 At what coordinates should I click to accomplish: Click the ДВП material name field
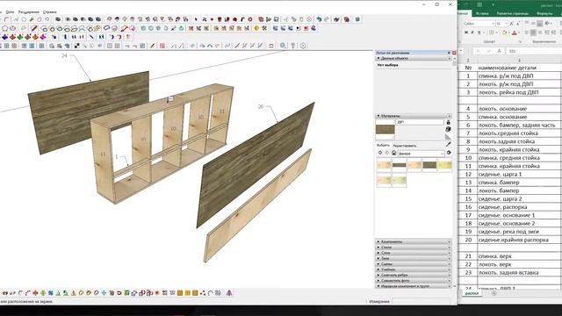pyautogui.click(x=420, y=122)
